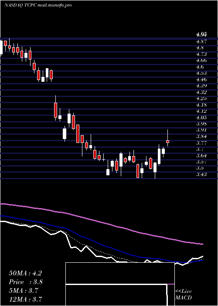Click the 12MA : 3.7 readout
Viewport: 218px width, 306px height.
(25, 299)
